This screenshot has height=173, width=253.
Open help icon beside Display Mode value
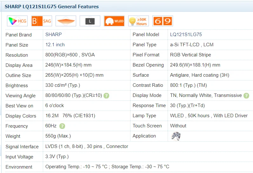pyautogui.click(x=246, y=96)
